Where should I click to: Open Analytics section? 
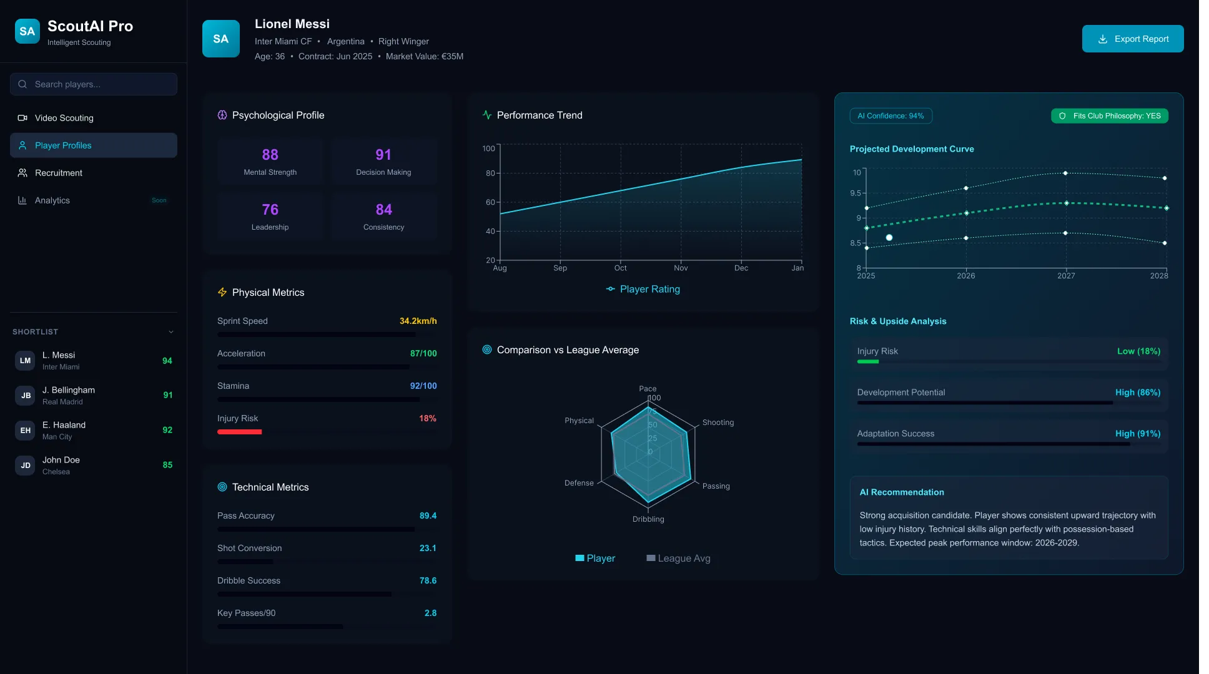[94, 200]
